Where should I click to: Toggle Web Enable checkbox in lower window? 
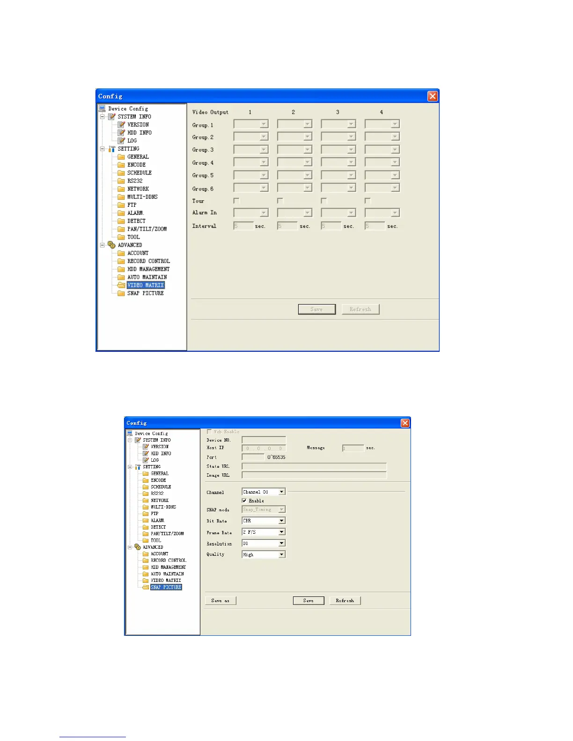point(209,431)
